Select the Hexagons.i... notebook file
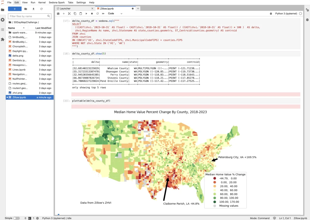The width and height of the screenshot is (310, 220). point(30,65)
